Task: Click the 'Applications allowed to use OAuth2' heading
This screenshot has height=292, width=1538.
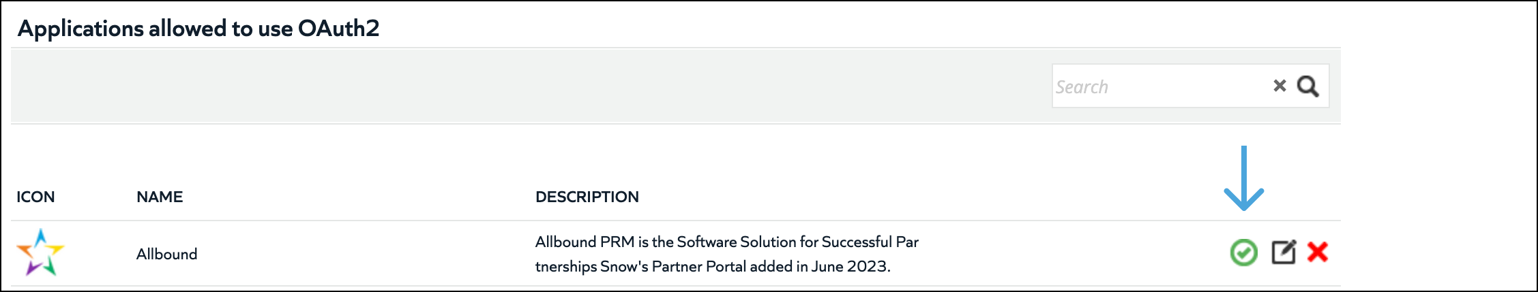Action: pyautogui.click(x=198, y=29)
